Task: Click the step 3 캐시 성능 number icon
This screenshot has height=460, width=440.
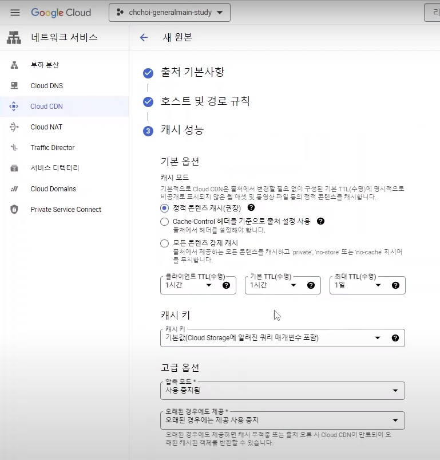Action: [148, 131]
